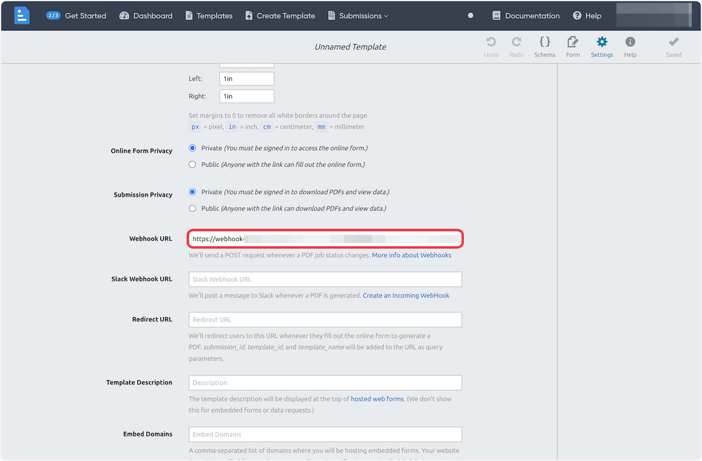Click the blurred account menu area
702x461 pixels.
(654, 15)
